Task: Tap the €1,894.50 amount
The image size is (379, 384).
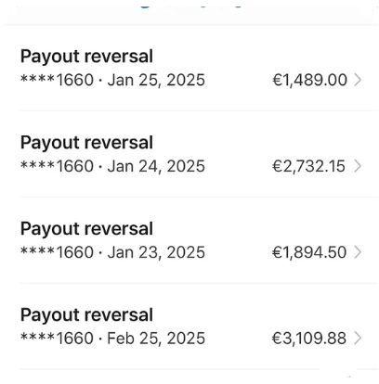Action: [309, 252]
